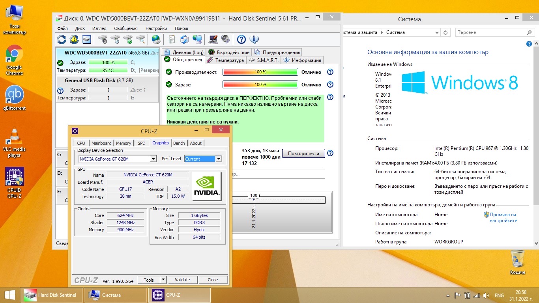The width and height of the screenshot is (539, 303).
Task: Click the blue info bubble toolbar icon
Action: click(254, 39)
